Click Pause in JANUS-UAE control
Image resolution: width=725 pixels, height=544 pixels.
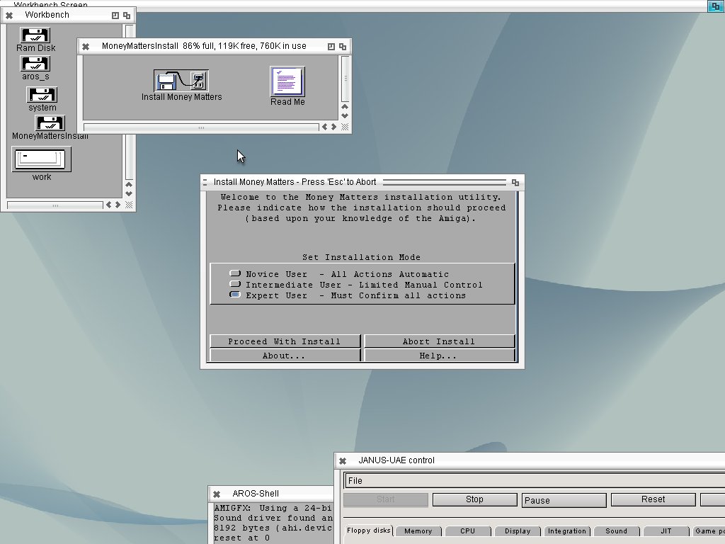coord(564,500)
